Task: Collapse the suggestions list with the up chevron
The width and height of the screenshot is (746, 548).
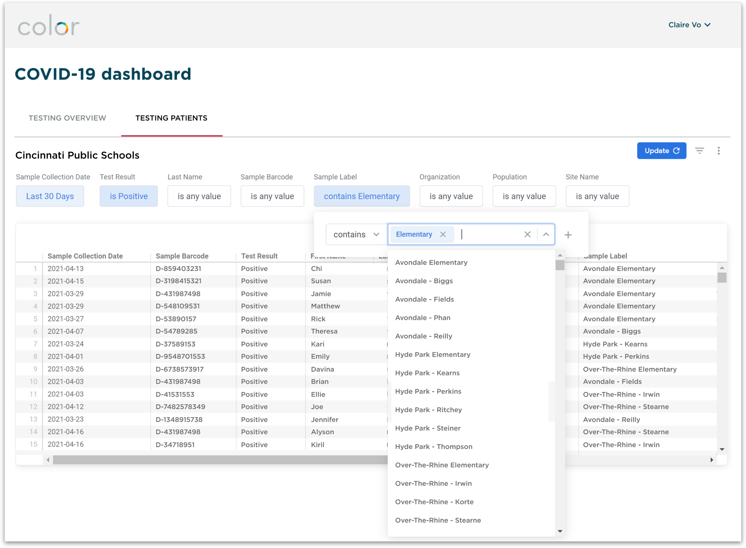Action: [546, 234]
